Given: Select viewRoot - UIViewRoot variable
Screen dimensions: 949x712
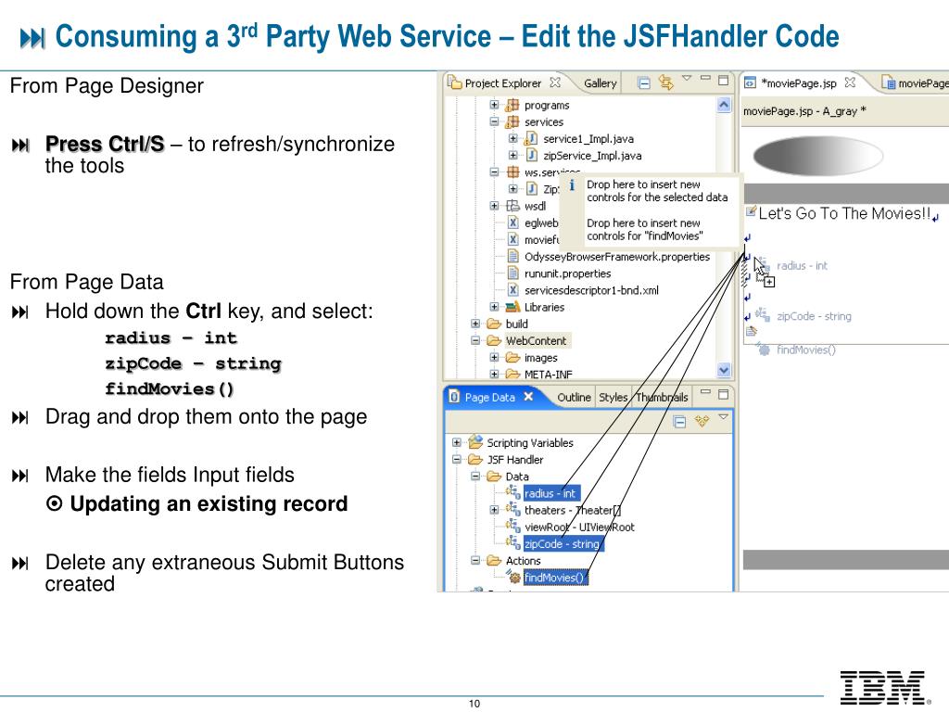Looking at the screenshot, I should pos(579,528).
